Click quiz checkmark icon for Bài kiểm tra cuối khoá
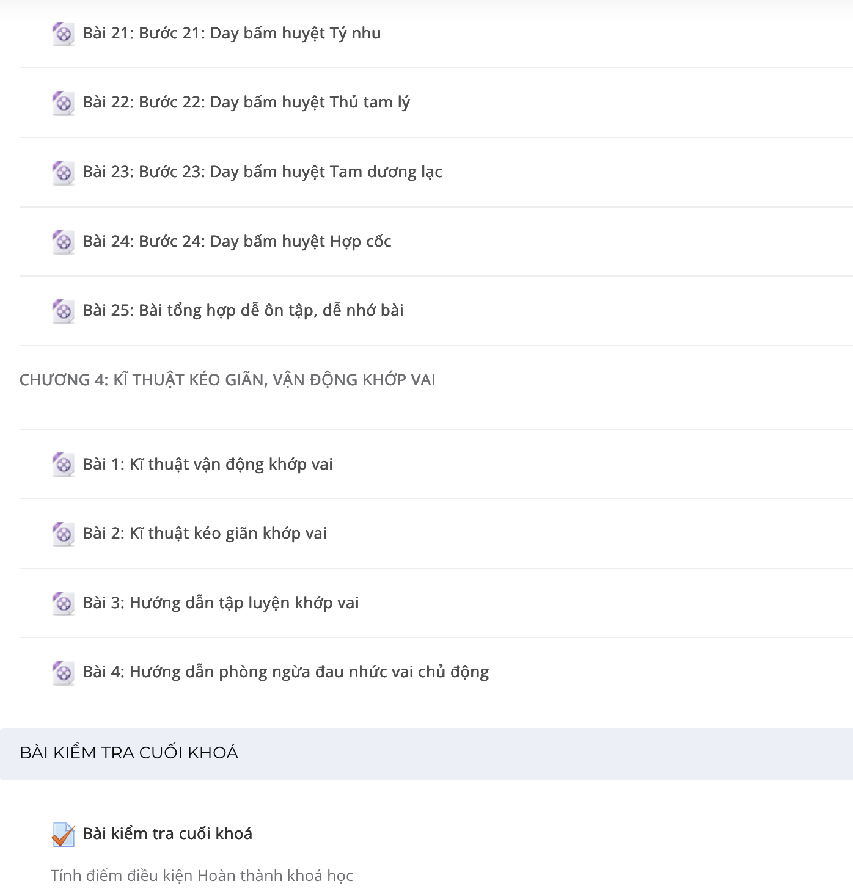Screen dimensions: 853x889 click(x=63, y=834)
